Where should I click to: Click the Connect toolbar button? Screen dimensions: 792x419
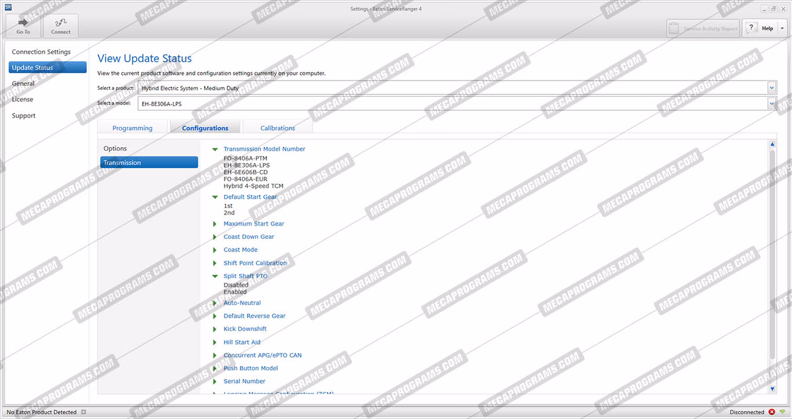pos(61,26)
